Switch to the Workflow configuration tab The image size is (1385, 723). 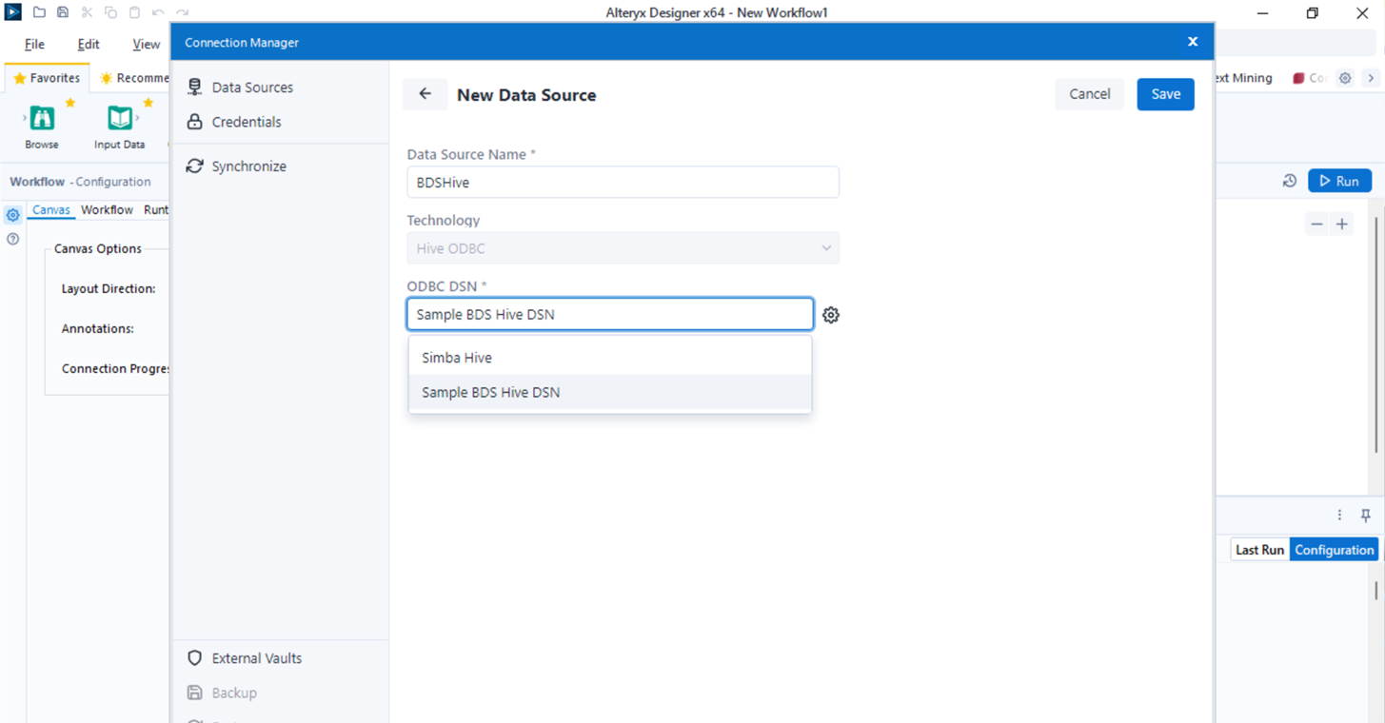pos(107,209)
